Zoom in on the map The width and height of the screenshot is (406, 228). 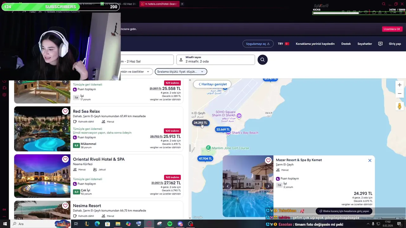point(399,85)
